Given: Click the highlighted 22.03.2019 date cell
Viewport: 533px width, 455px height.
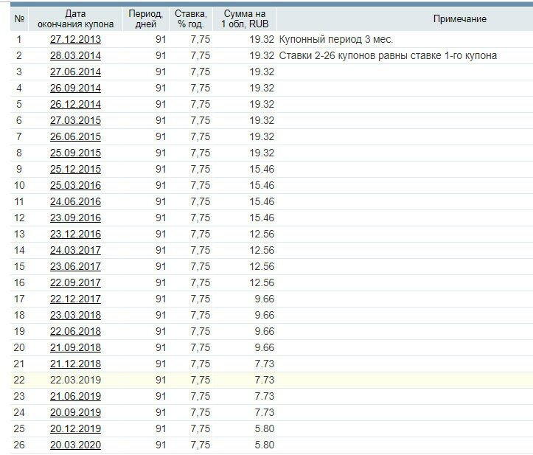Looking at the screenshot, I should tap(75, 380).
